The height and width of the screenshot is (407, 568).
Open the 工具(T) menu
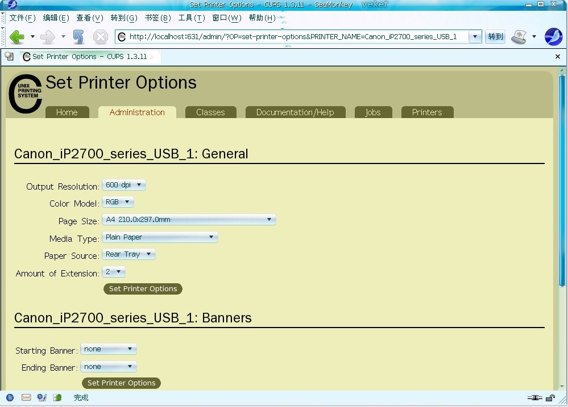point(192,18)
